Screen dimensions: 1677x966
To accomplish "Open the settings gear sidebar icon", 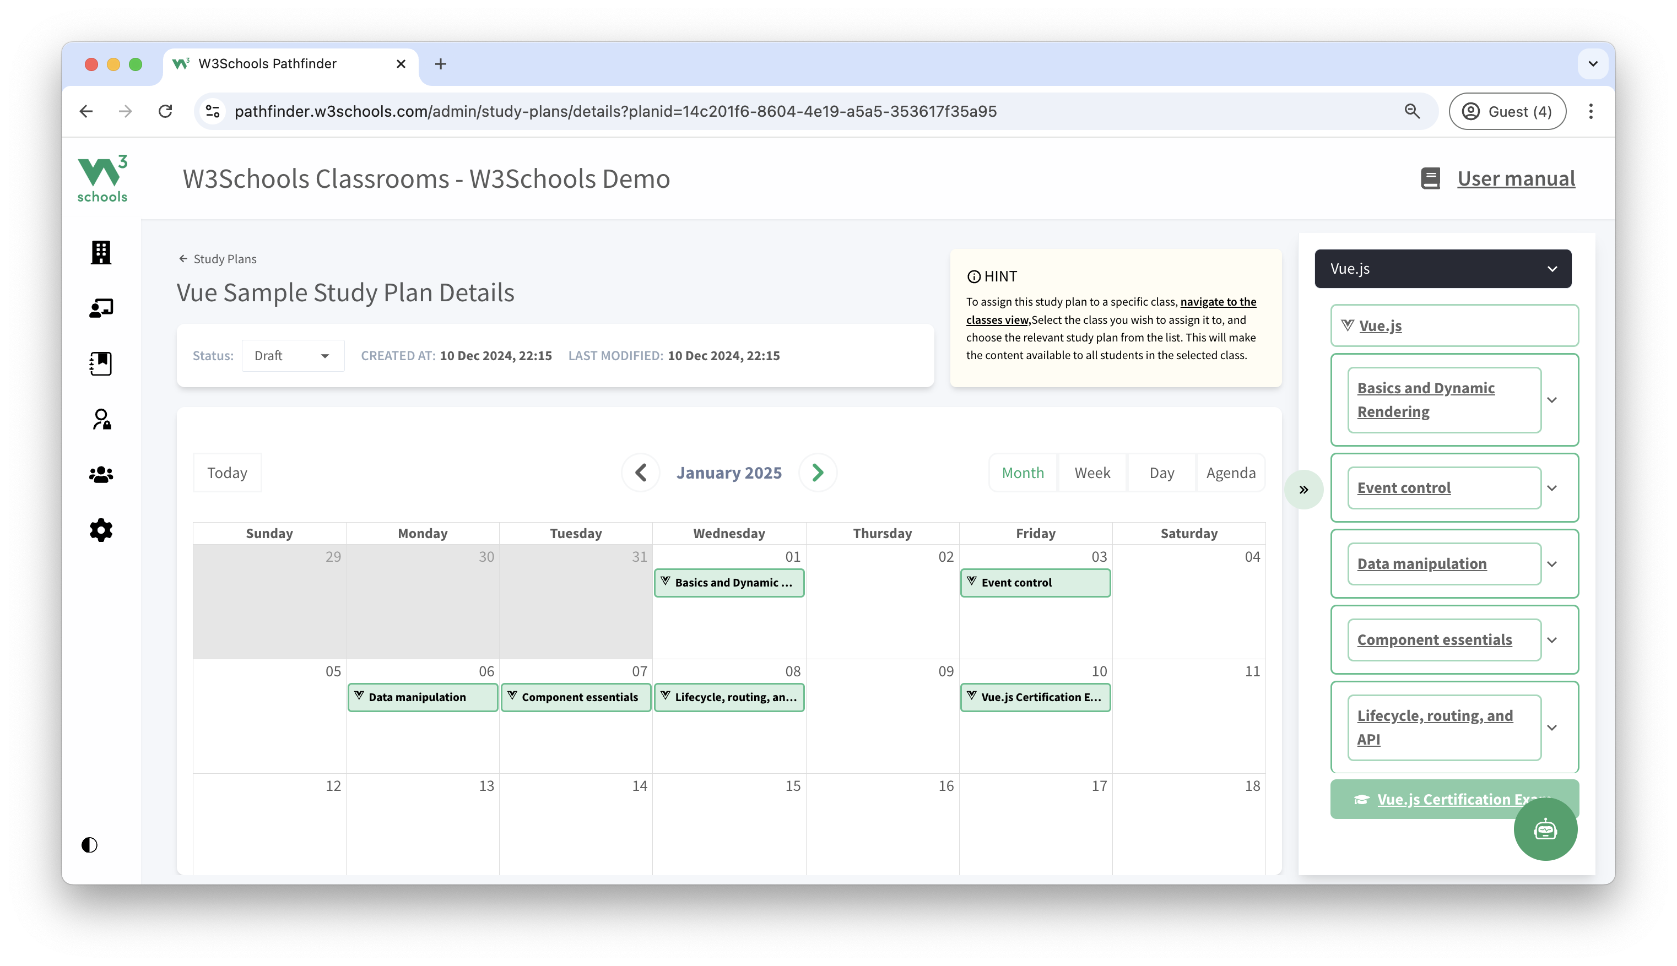I will point(101,530).
